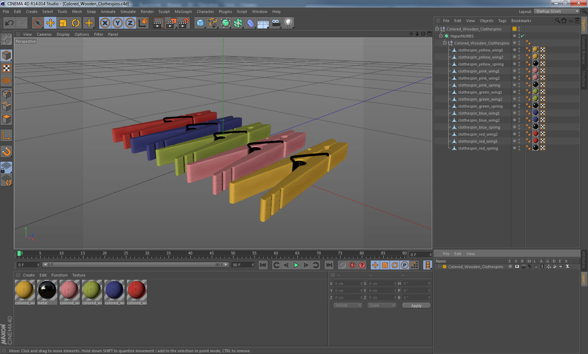Open viewport Cameras menu

point(44,34)
